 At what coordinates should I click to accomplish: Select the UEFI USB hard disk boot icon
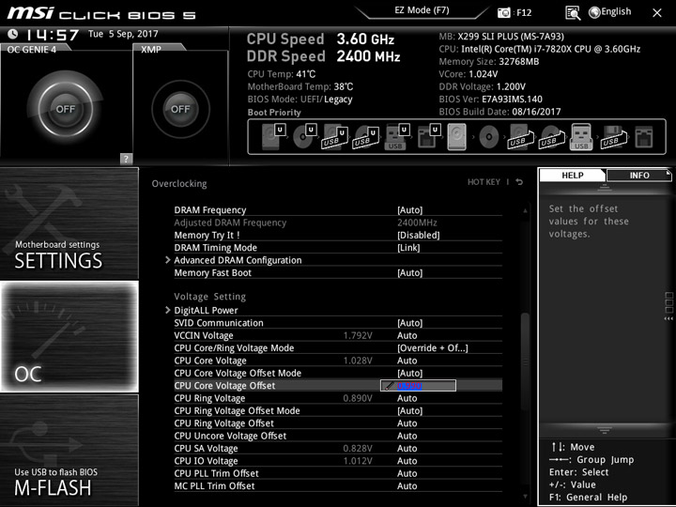click(x=335, y=137)
